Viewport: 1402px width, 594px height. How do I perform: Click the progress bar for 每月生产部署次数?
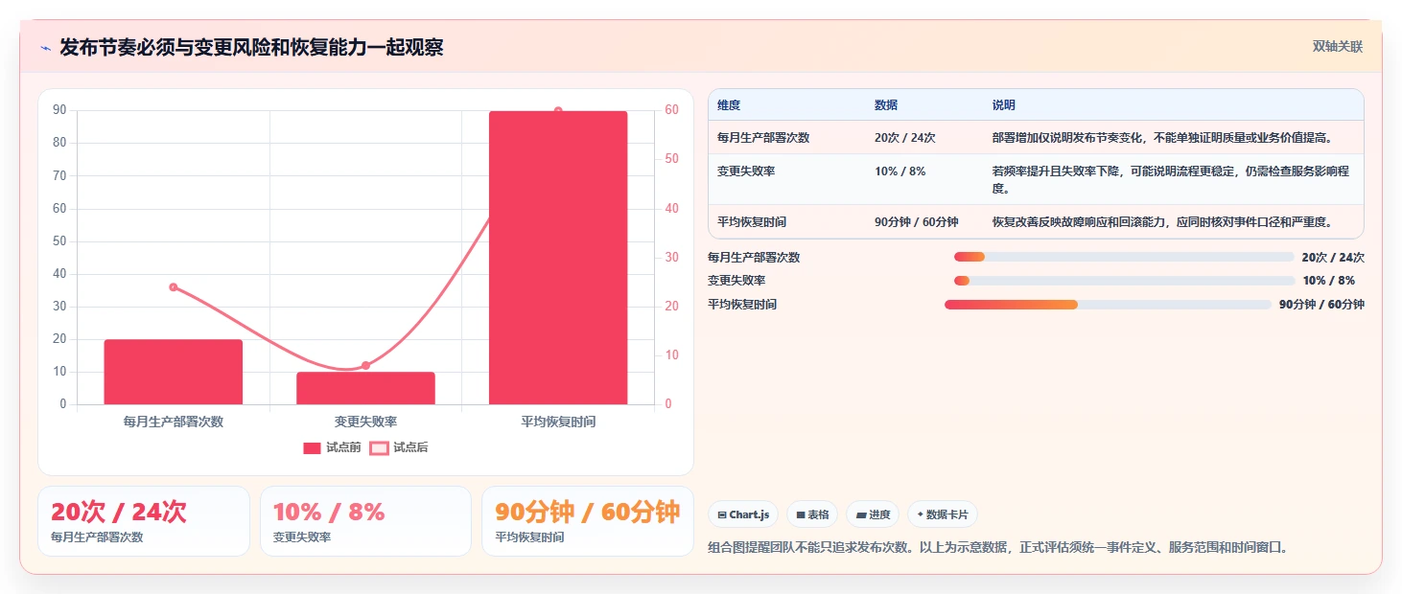pyautogui.click(x=1124, y=257)
